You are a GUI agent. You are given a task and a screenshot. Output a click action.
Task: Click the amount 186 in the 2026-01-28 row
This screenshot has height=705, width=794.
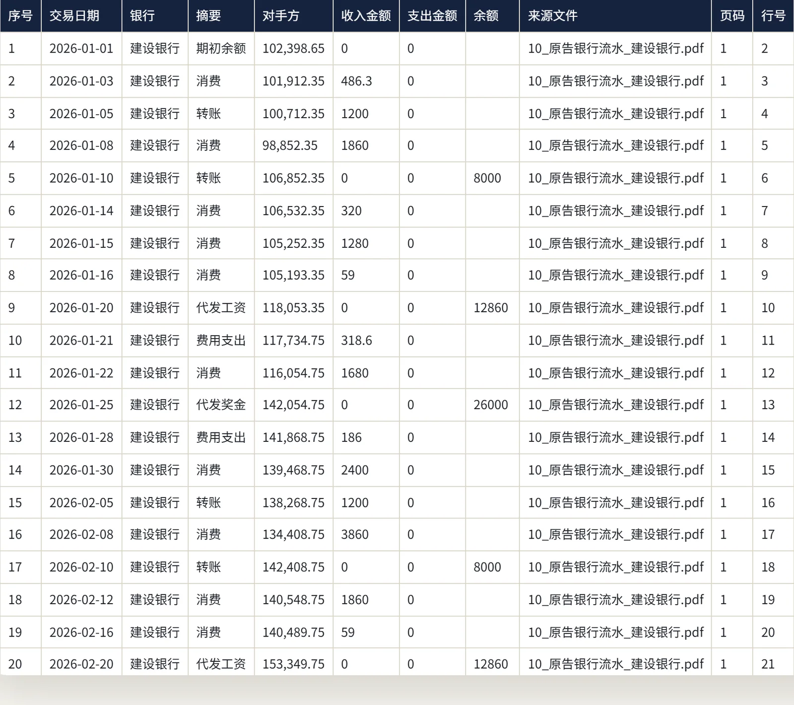pyautogui.click(x=351, y=437)
